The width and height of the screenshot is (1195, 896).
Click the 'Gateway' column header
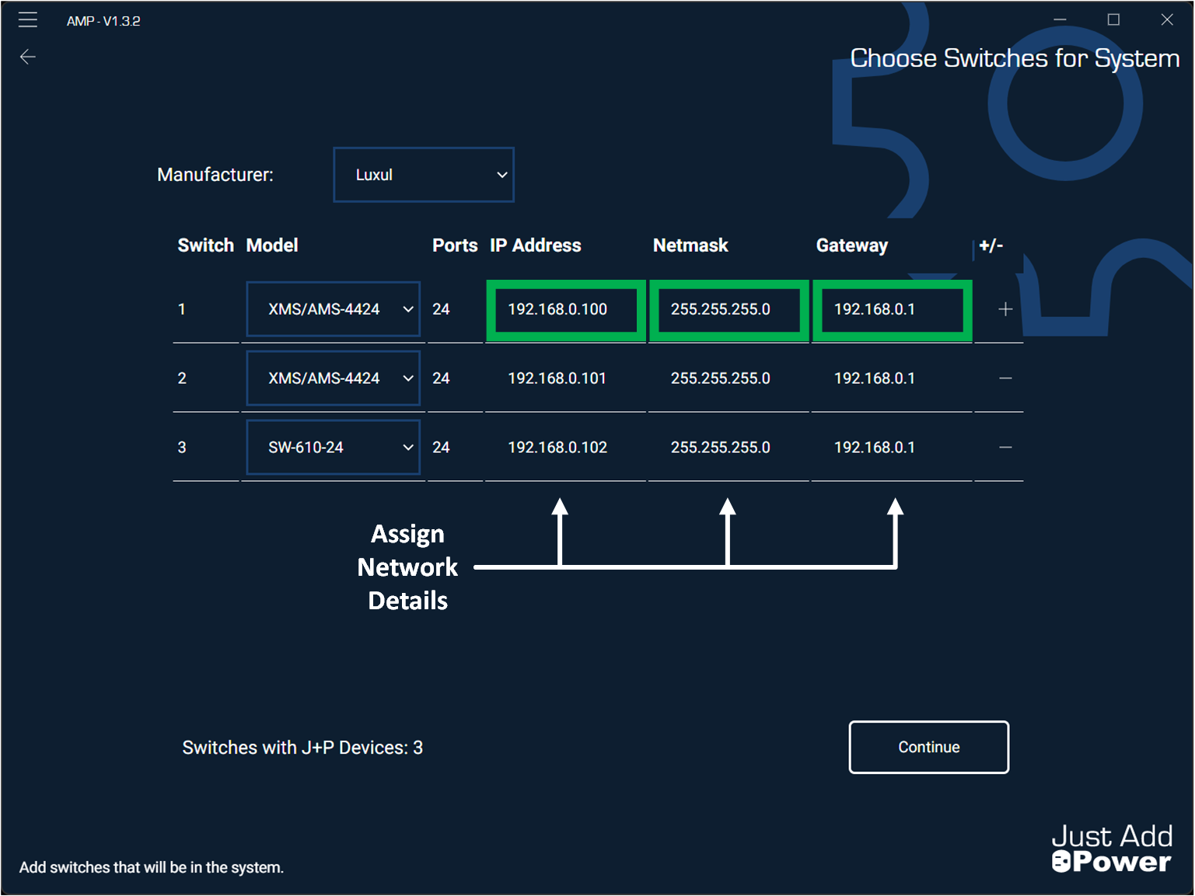coord(852,246)
